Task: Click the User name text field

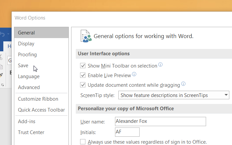Action: tap(160, 121)
